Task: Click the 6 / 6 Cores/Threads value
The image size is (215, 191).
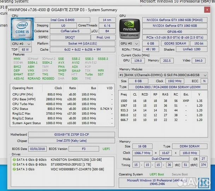Action: (107, 26)
